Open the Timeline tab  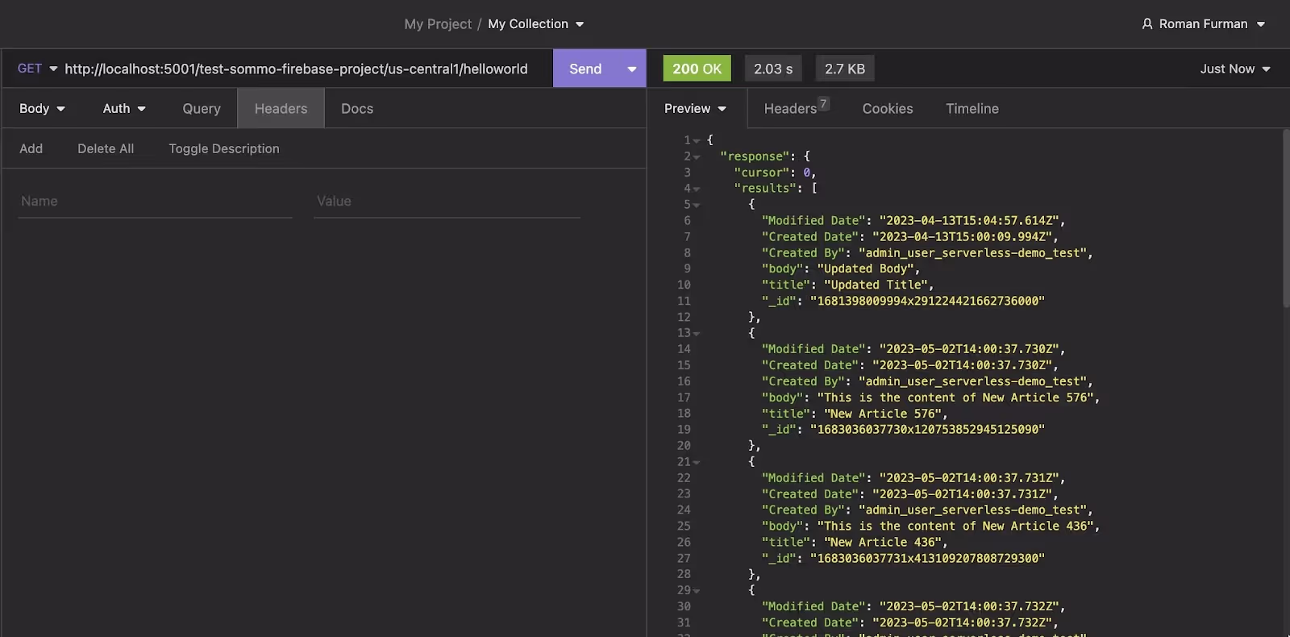pyautogui.click(x=972, y=108)
